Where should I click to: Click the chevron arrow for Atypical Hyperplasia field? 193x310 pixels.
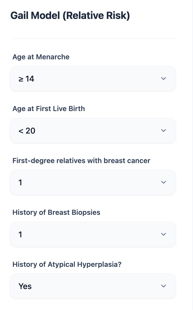tap(164, 286)
